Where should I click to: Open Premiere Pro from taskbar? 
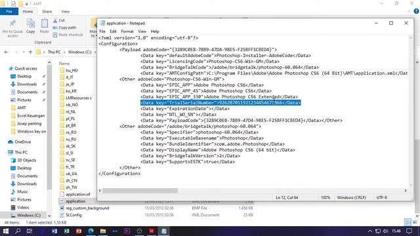tap(127, 231)
